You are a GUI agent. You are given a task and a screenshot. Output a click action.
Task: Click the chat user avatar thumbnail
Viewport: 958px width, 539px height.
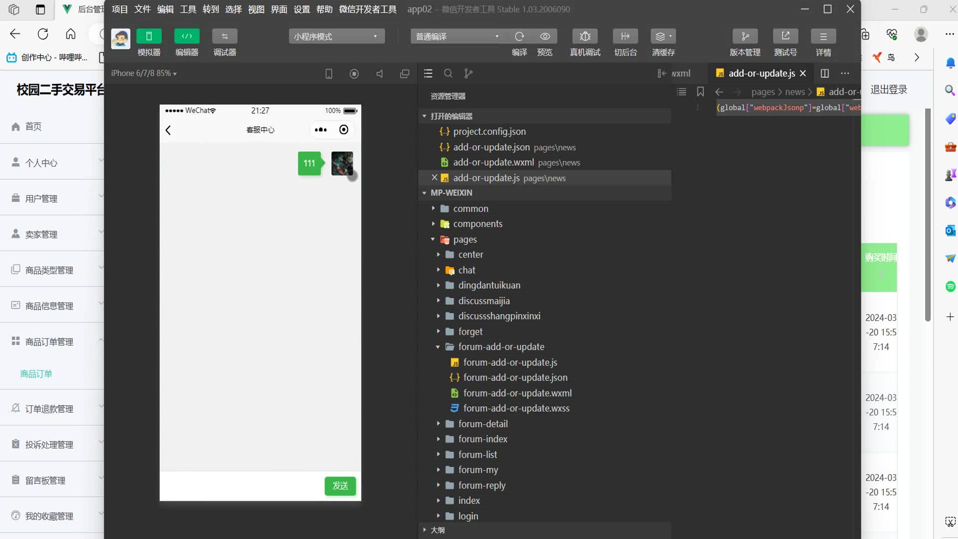coord(342,164)
